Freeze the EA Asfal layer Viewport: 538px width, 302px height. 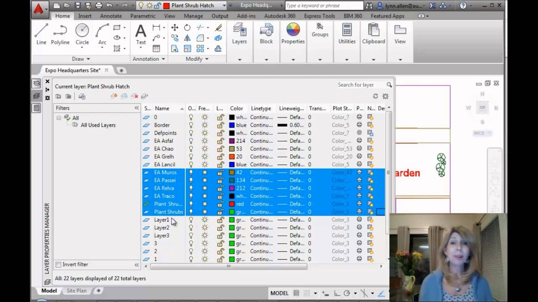205,141
